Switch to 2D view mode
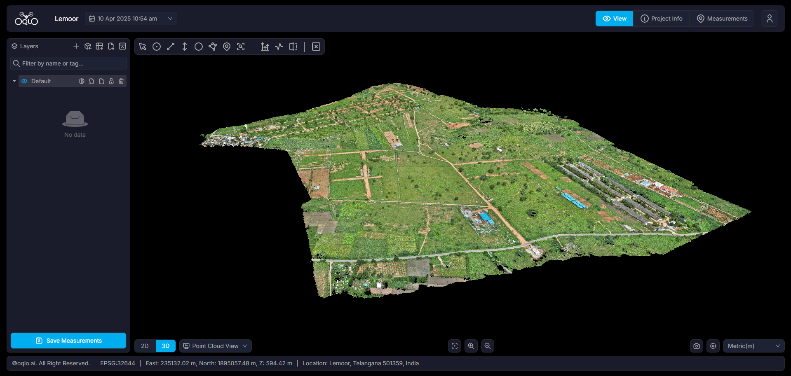Viewport: 791px width, 376px height. (145, 346)
